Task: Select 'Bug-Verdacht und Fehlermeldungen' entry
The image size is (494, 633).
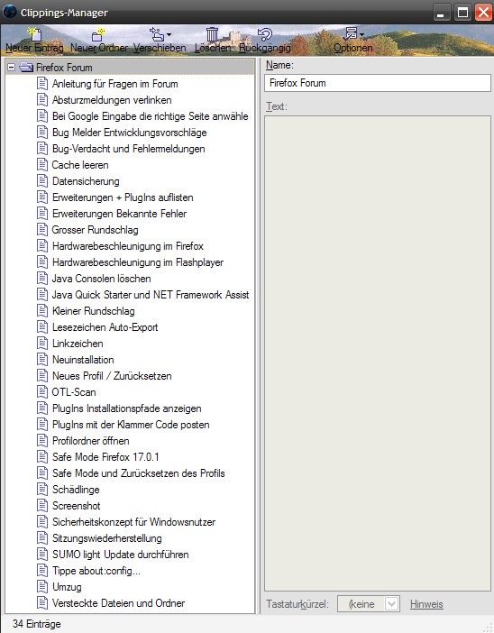Action: pyautogui.click(x=128, y=149)
